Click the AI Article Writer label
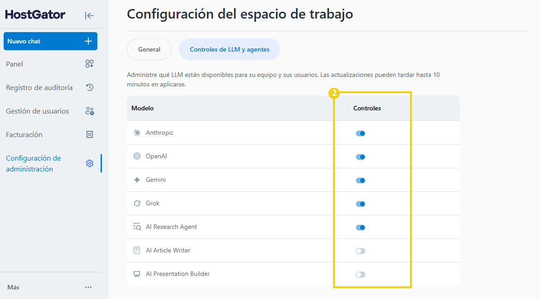Screen dimensions: 540x299 pos(168,250)
